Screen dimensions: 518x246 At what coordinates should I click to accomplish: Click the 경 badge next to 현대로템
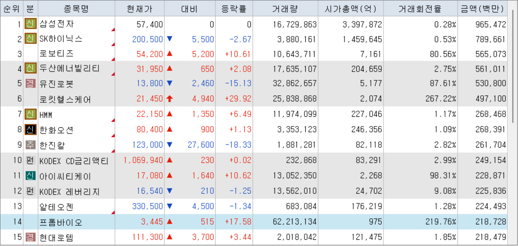point(30,237)
